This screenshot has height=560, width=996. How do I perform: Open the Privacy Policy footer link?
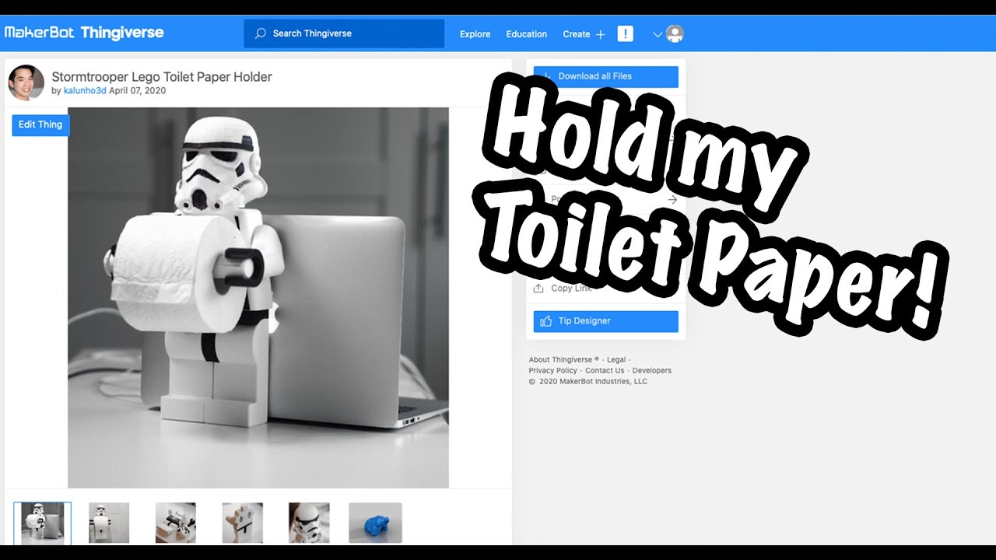pyautogui.click(x=553, y=371)
